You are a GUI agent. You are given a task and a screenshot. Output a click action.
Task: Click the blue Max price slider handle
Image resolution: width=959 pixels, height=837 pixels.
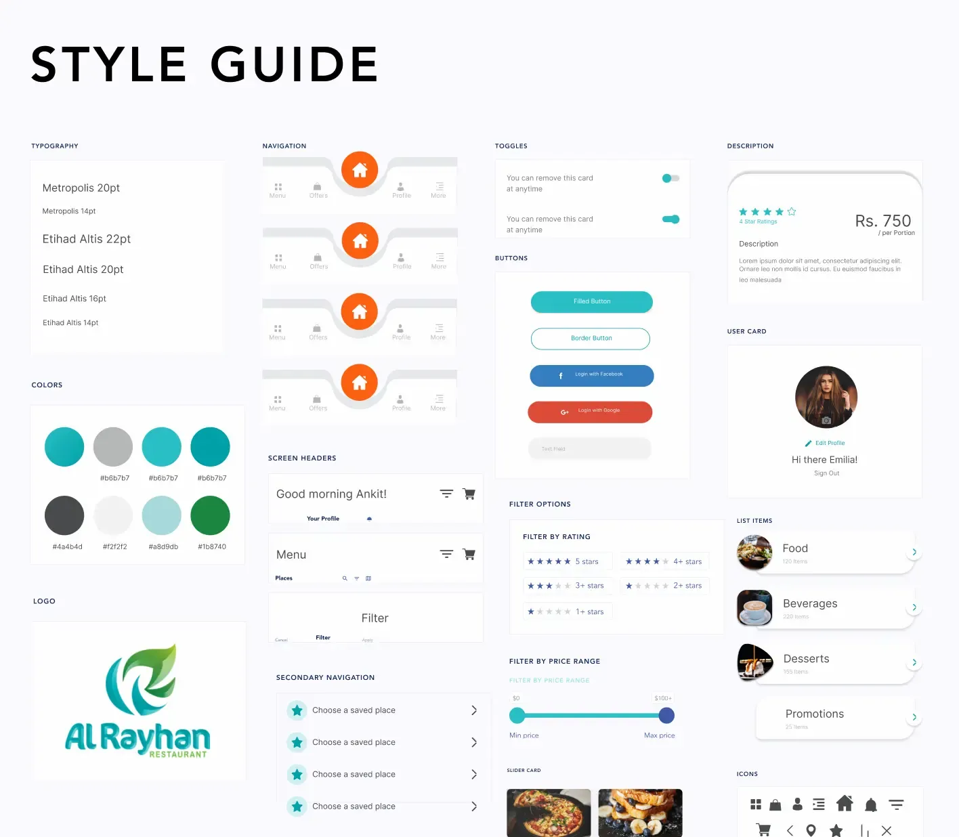click(666, 715)
